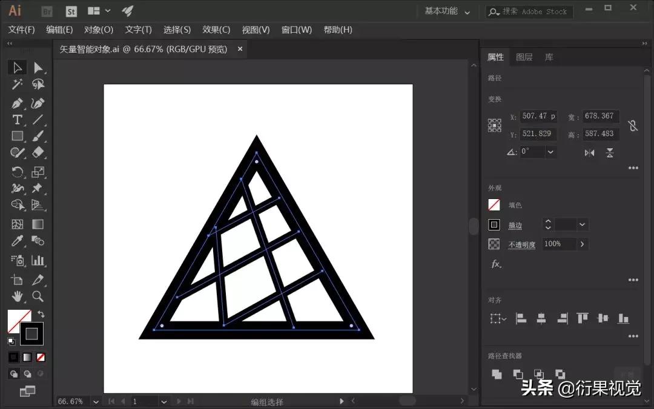
Task: Switch to the 图层 panel tab
Action: [524, 57]
